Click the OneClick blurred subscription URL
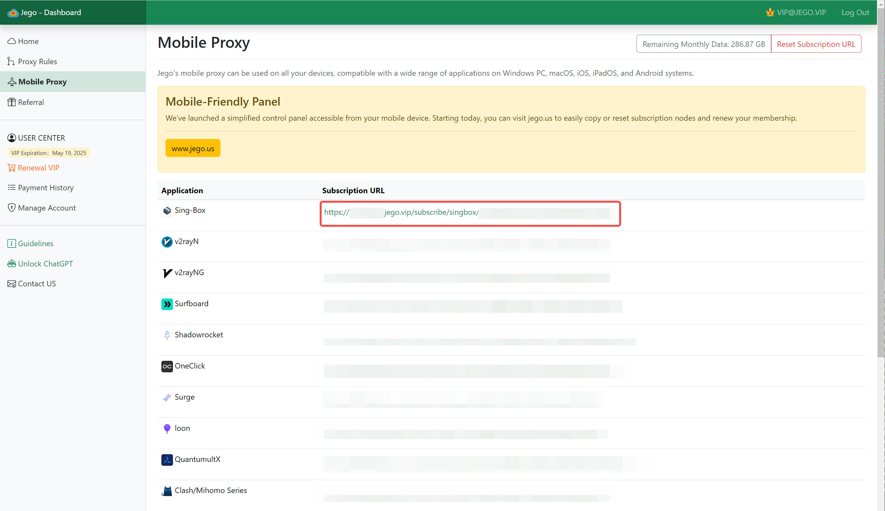The width and height of the screenshot is (885, 511). tap(473, 371)
